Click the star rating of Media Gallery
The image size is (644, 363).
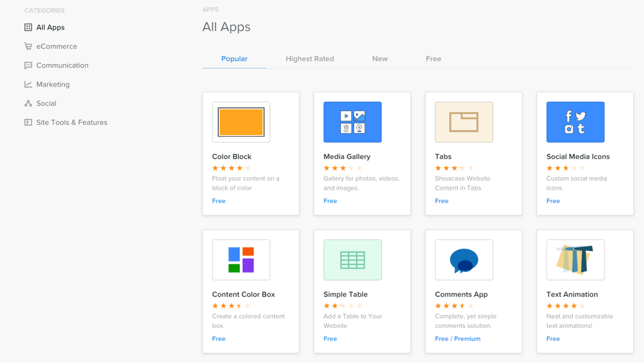tap(343, 168)
